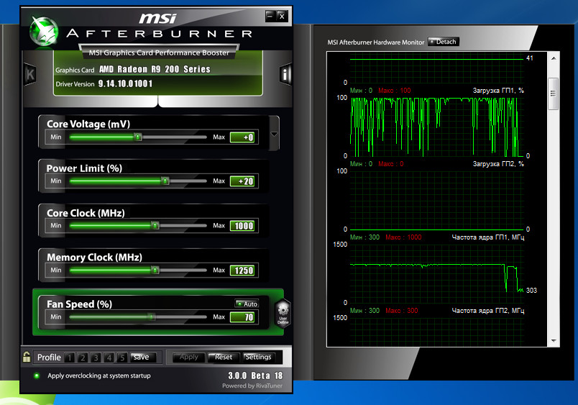Click the Core Voltage slider handle
This screenshot has width=578, height=405.
pyautogui.click(x=138, y=137)
